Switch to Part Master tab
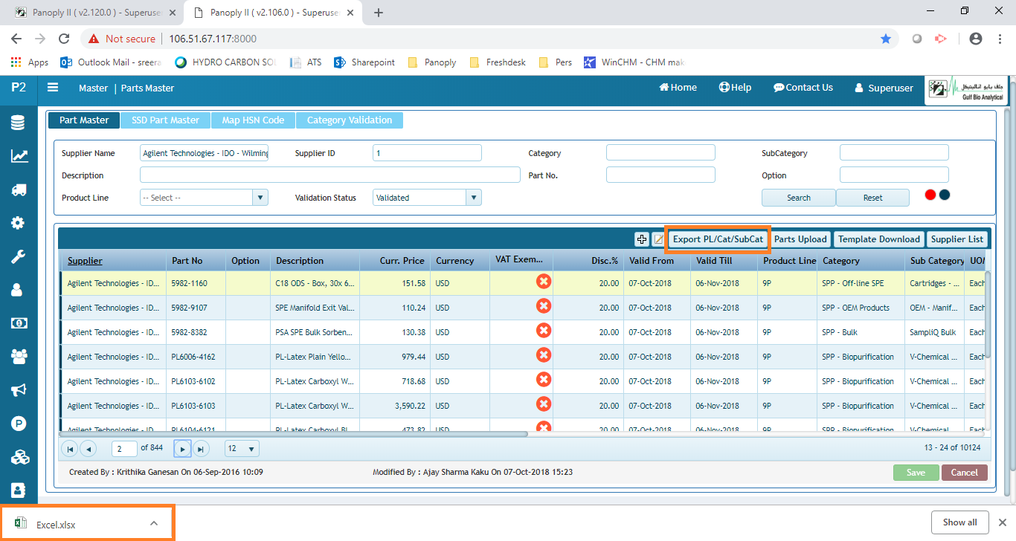The height and width of the screenshot is (541, 1016). pyautogui.click(x=84, y=120)
